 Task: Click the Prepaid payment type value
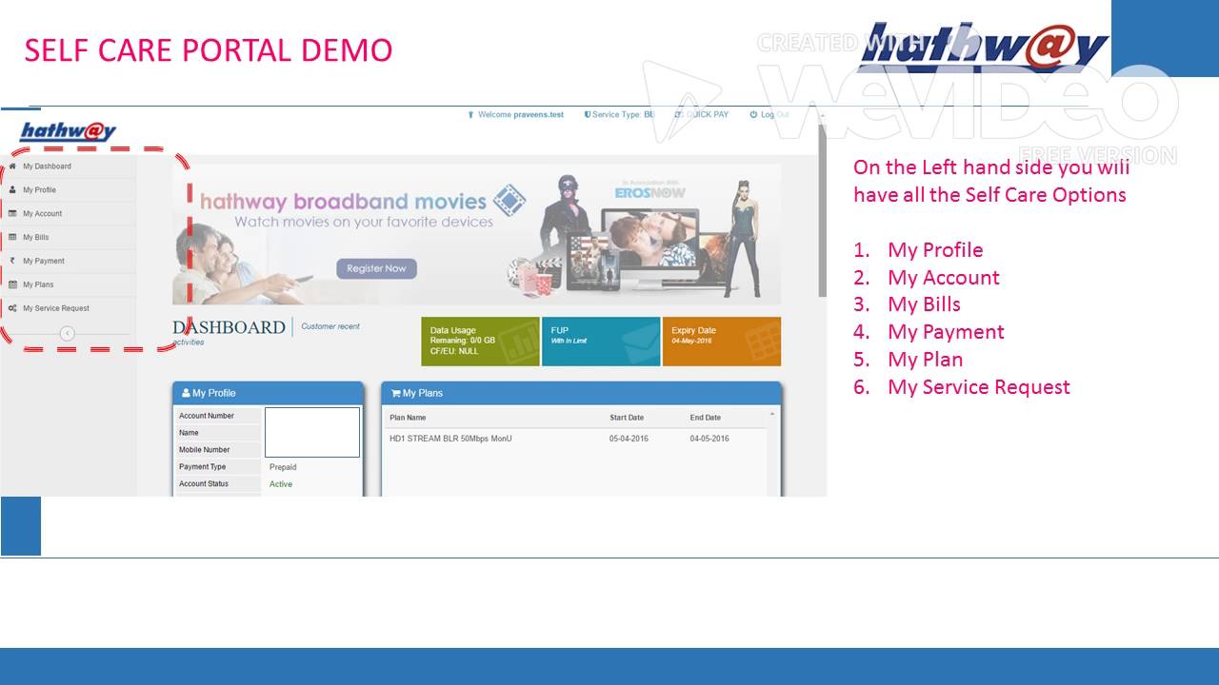click(283, 467)
